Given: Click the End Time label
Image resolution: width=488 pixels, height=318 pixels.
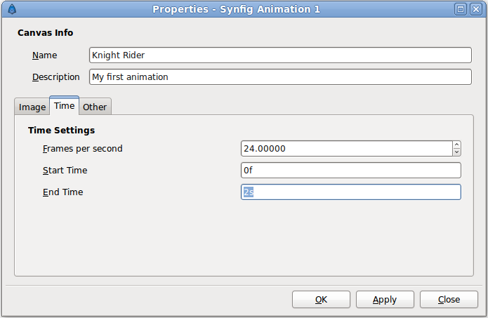Looking at the screenshot, I should (63, 192).
